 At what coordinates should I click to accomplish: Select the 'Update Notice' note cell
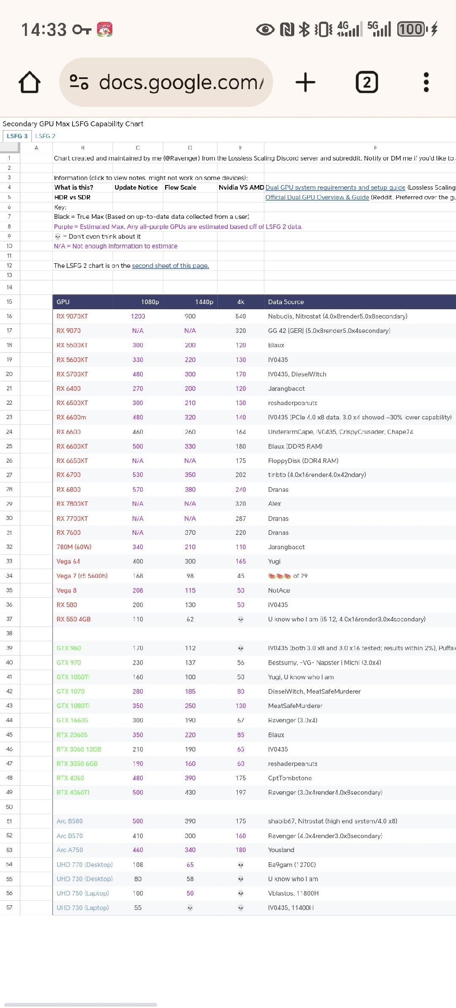pyautogui.click(x=136, y=188)
